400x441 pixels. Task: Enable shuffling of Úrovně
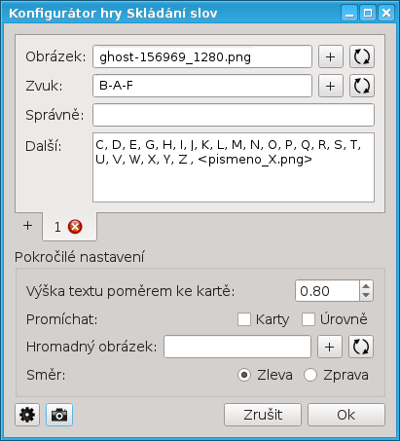(x=309, y=319)
